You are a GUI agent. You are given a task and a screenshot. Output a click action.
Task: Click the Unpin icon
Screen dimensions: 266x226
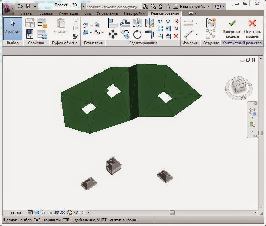[176, 21]
